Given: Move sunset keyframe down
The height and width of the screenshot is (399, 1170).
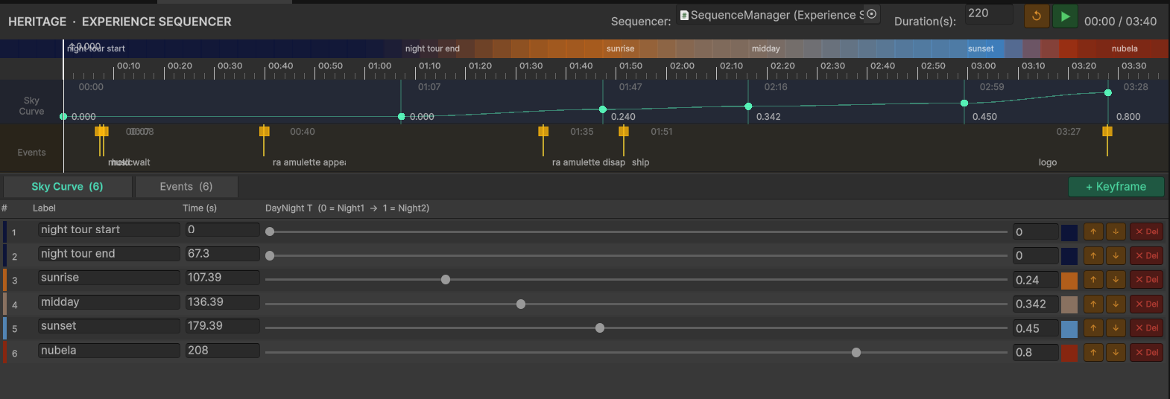Looking at the screenshot, I should pos(1116,328).
